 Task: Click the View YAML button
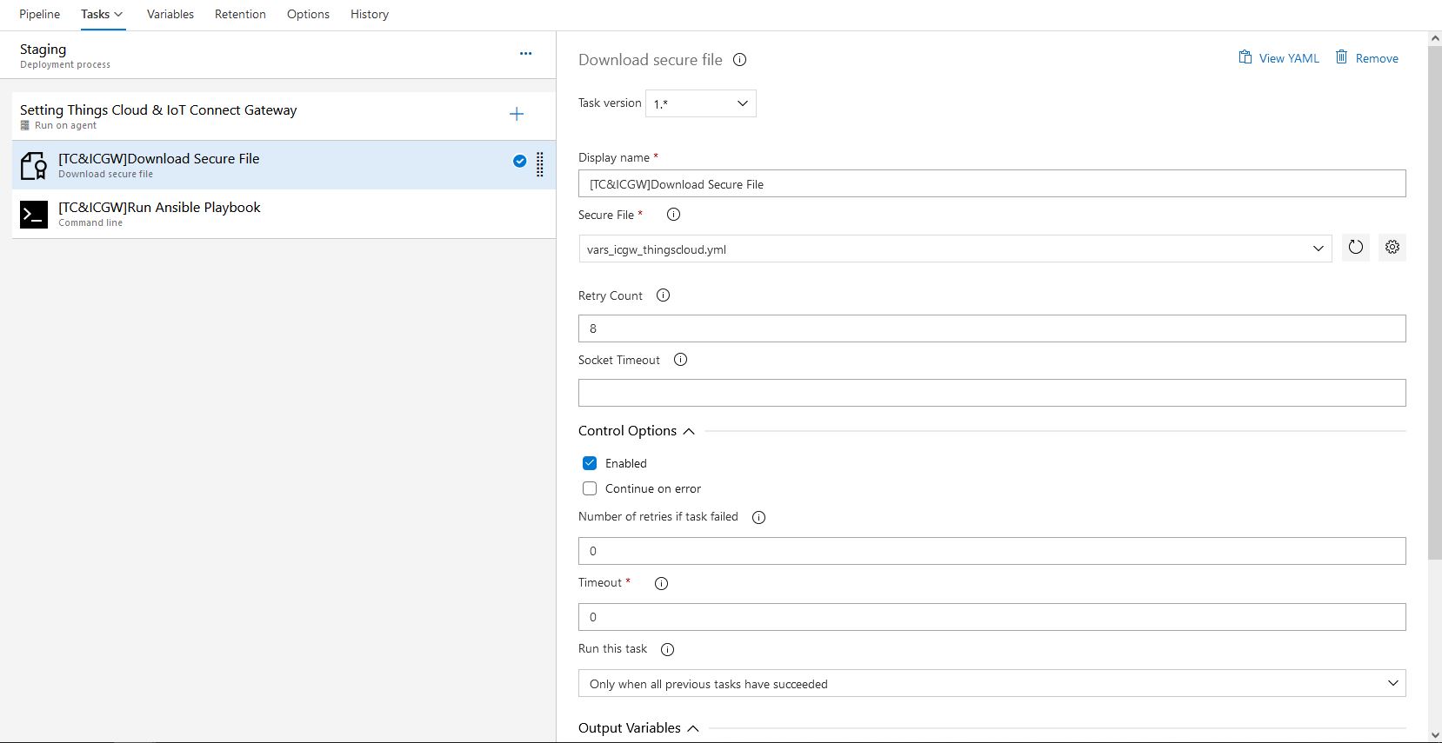pyautogui.click(x=1278, y=58)
